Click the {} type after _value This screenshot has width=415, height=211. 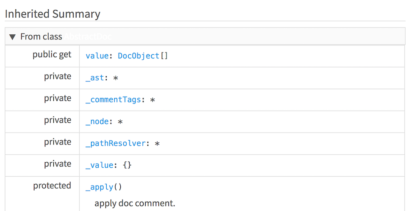(x=127, y=165)
